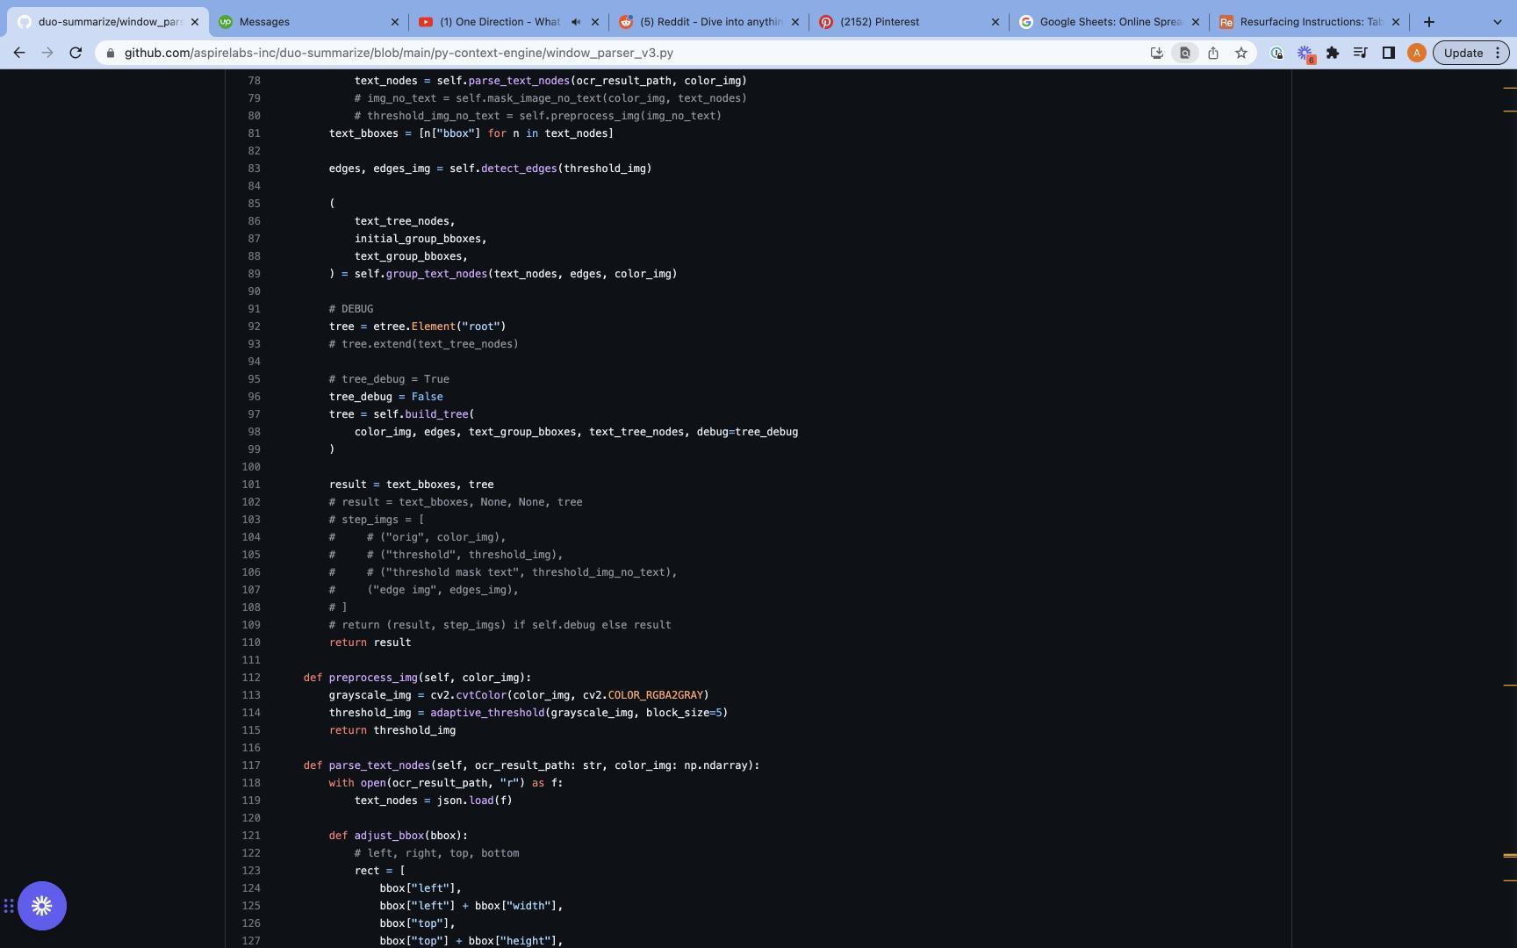Click on adjust_bbox function name
Viewport: 1517px width, 948px height.
(389, 836)
